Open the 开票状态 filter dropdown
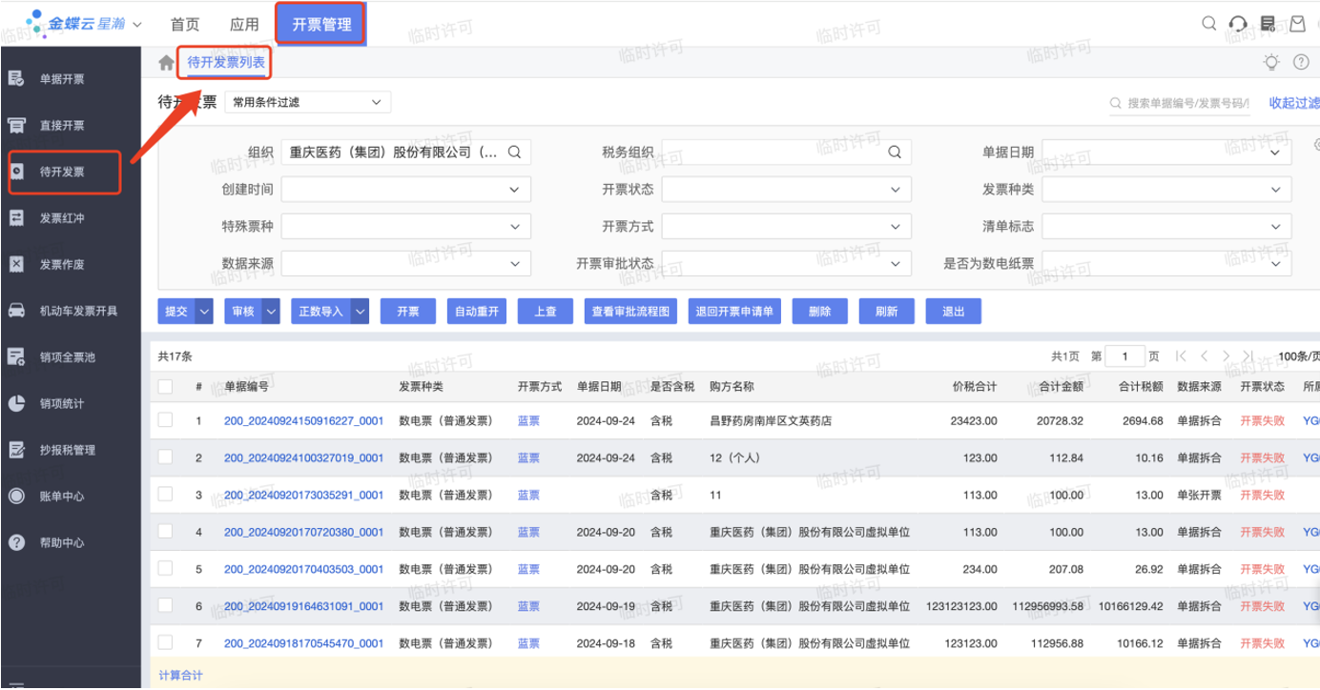The width and height of the screenshot is (1320, 690). pyautogui.click(x=786, y=190)
